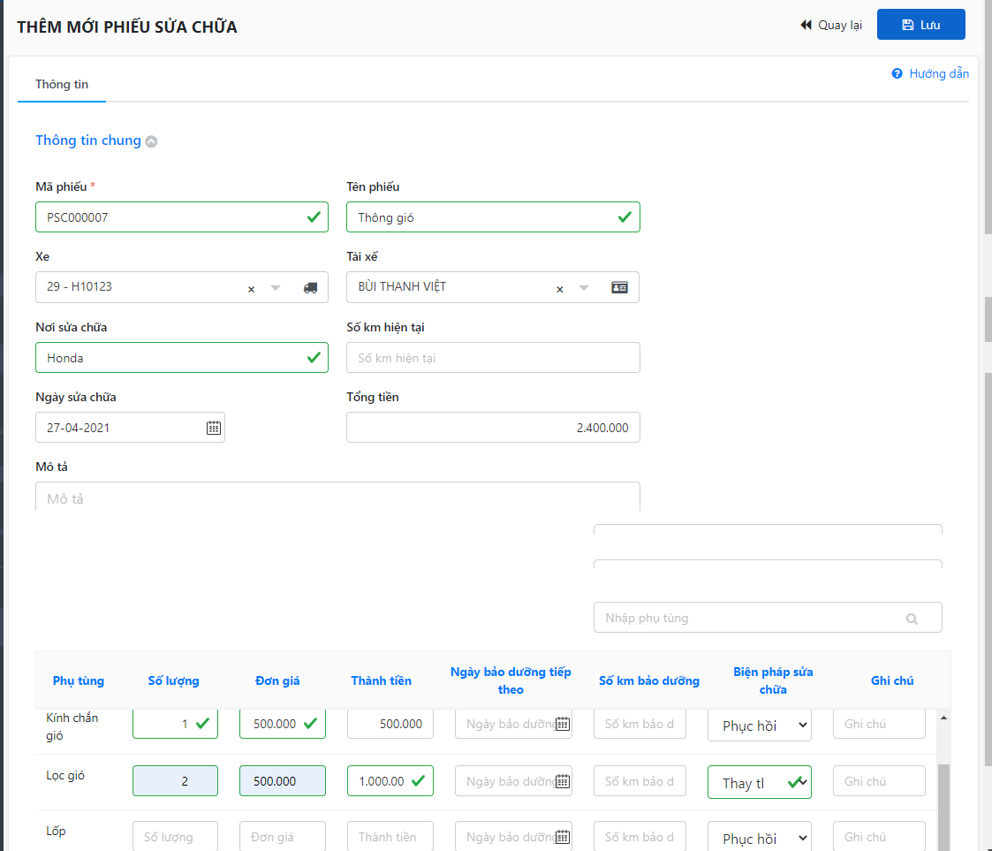Viewport: 992px width, 851px height.
Task: Switch to the Thông tin tab
Action: [62, 85]
